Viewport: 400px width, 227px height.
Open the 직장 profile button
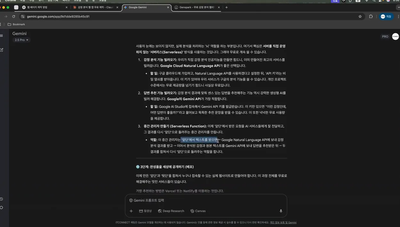[386, 16]
